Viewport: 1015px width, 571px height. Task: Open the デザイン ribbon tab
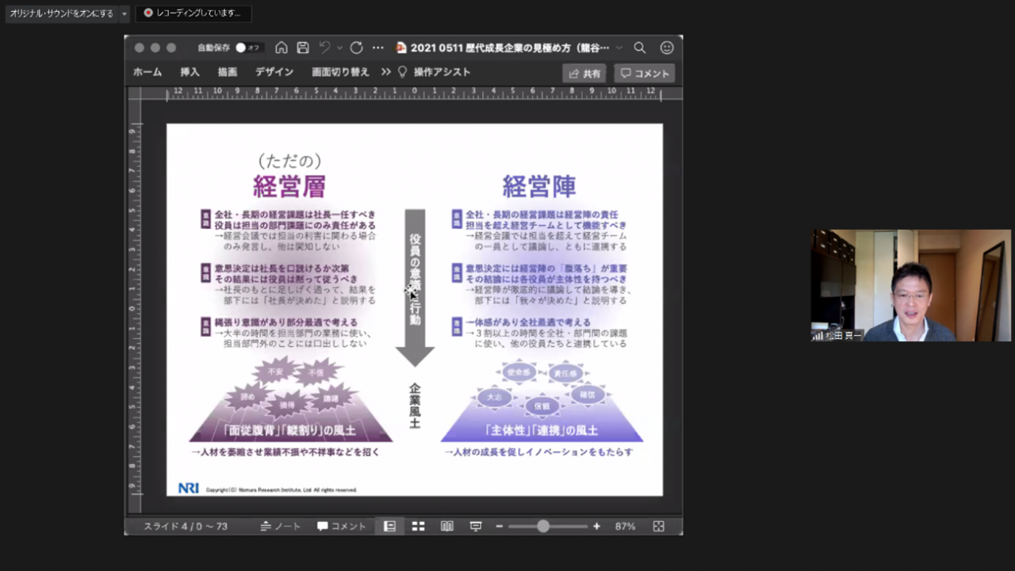pos(274,72)
